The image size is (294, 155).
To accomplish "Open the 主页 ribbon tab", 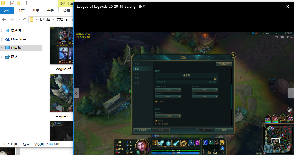I will pos(21,11).
